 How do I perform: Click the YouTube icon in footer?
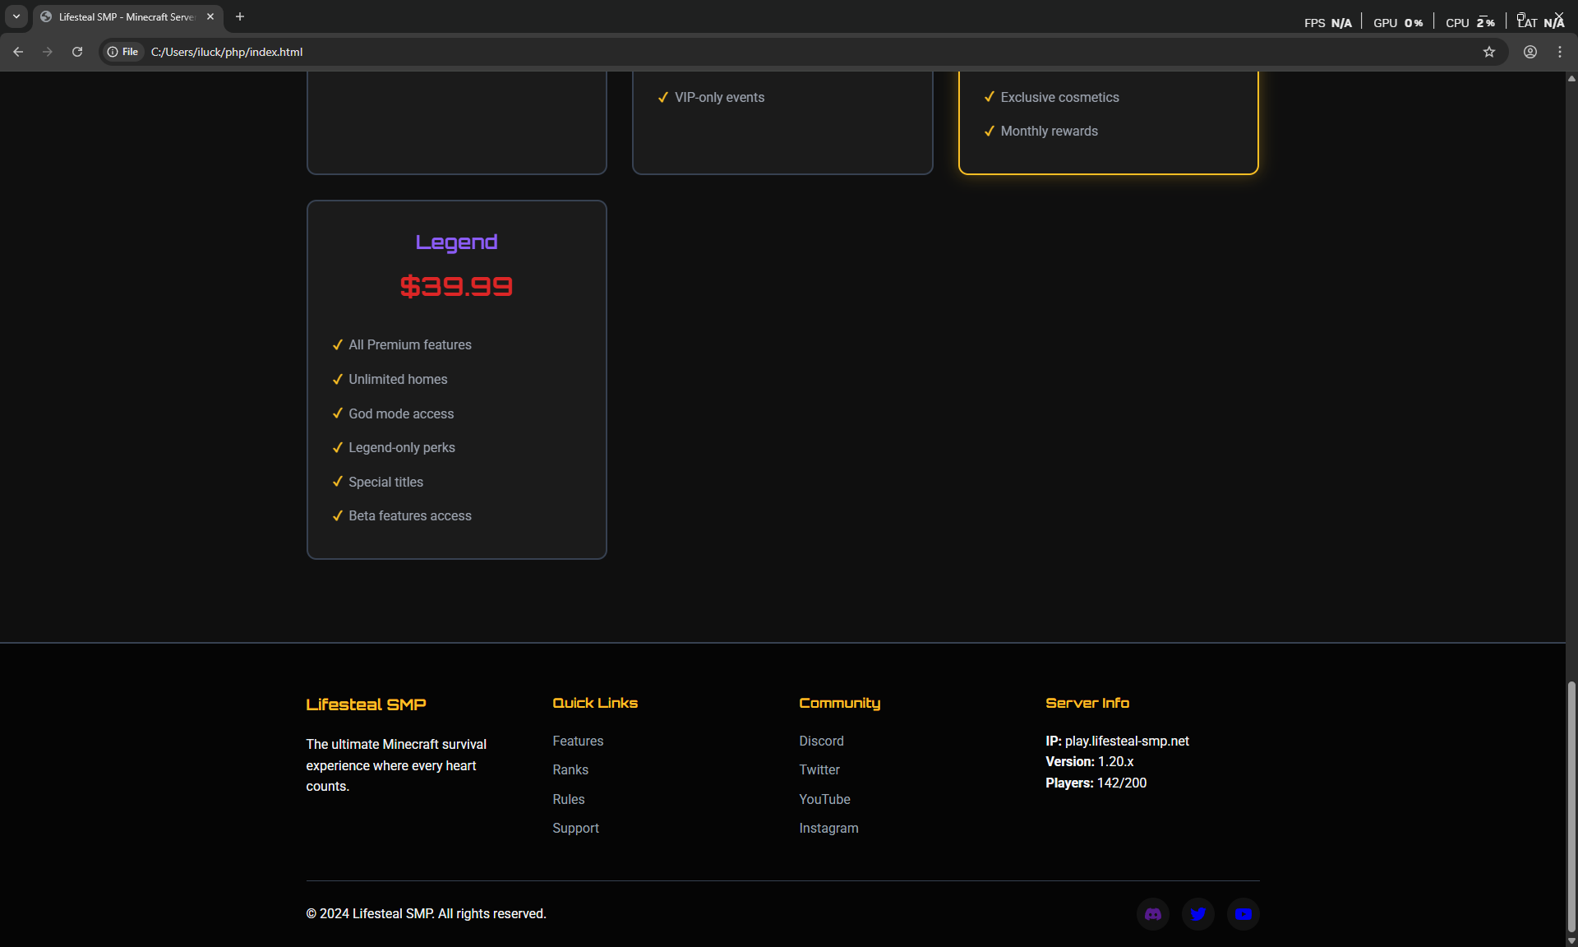pos(1243,914)
